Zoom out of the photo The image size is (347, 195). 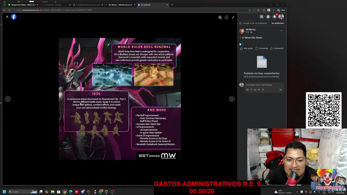[227, 17]
